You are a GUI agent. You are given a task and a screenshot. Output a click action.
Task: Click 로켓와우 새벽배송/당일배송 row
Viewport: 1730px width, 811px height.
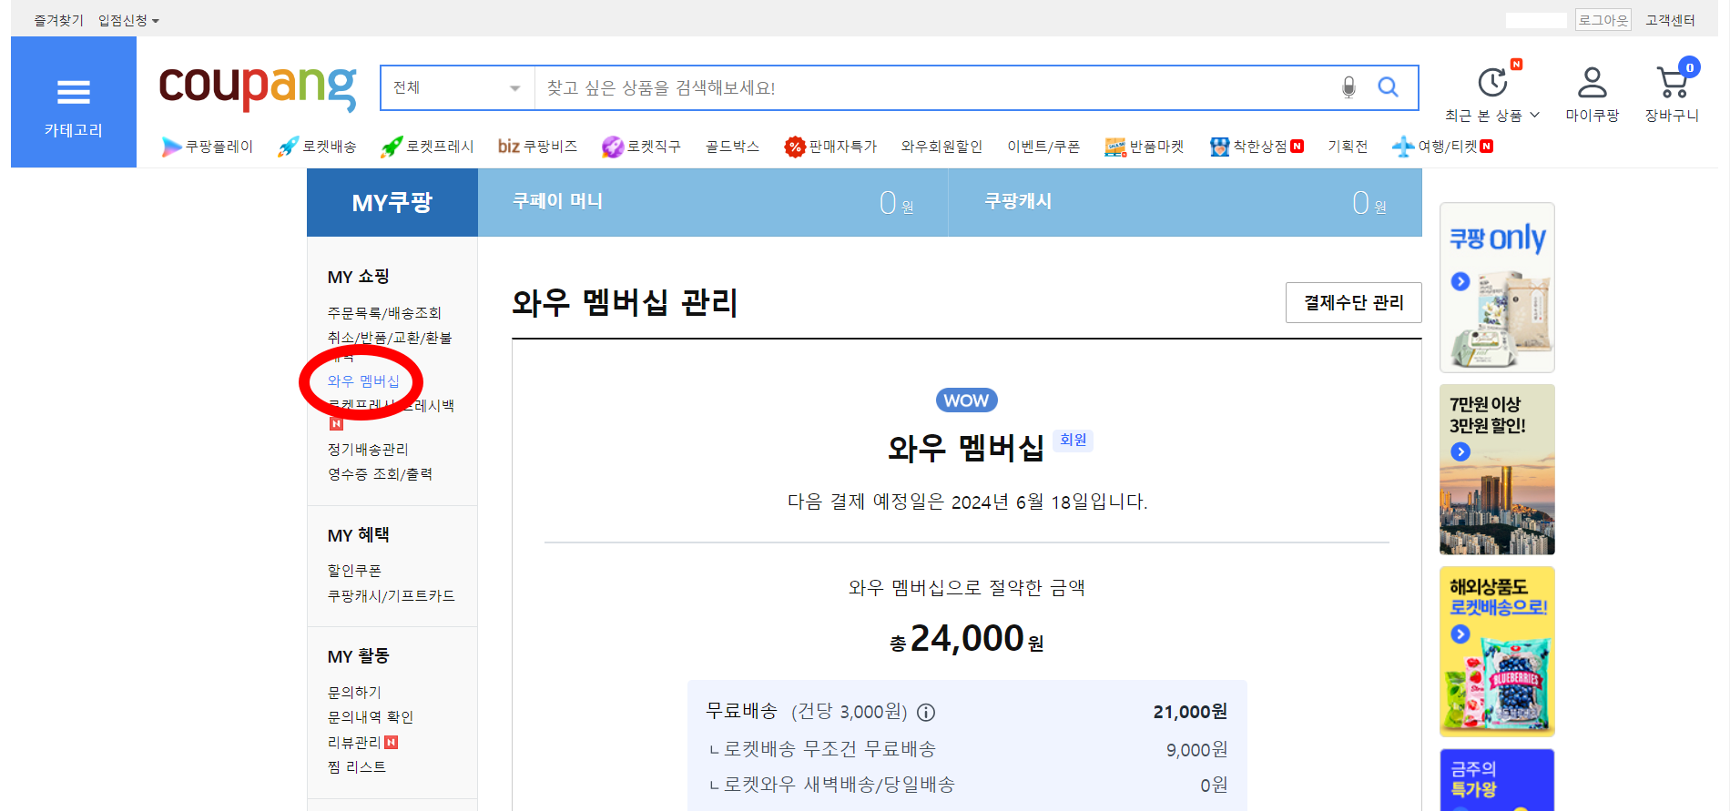pos(967,785)
